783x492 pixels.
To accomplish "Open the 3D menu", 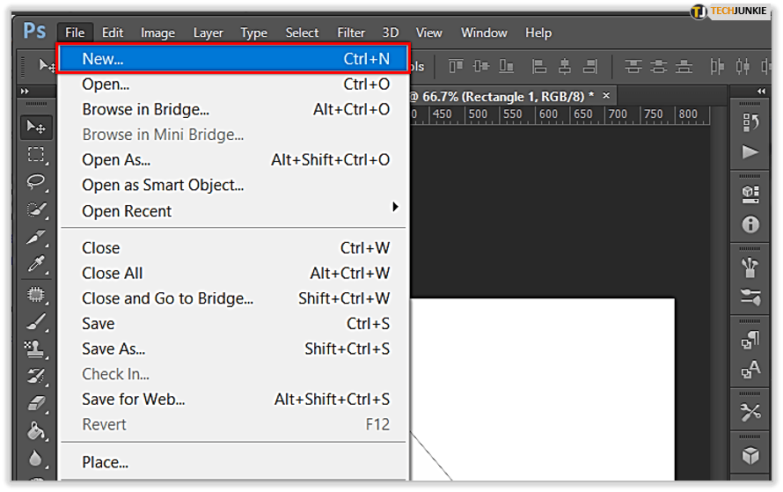I will click(x=391, y=33).
